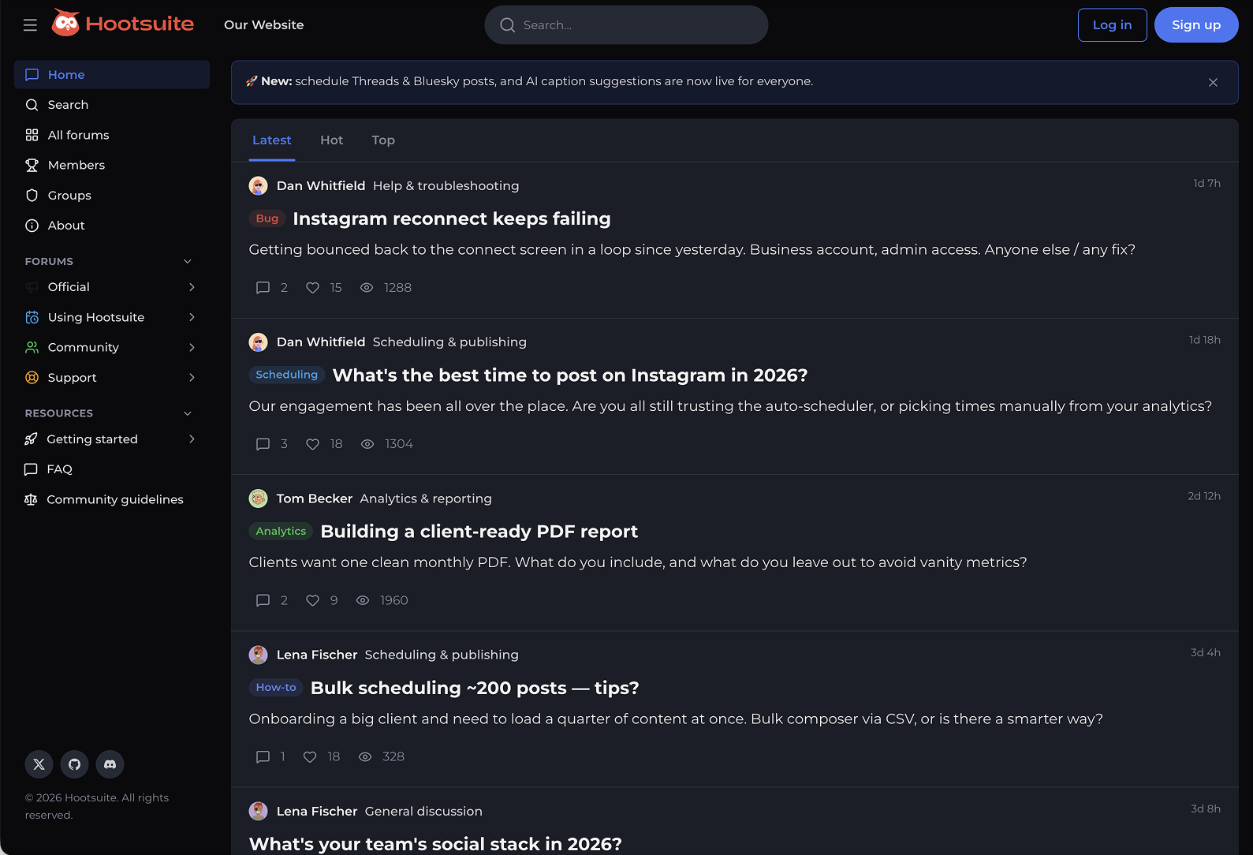This screenshot has width=1253, height=855.
Task: Click Dan Whitfield's avatar on the Bug post
Action: coord(259,186)
